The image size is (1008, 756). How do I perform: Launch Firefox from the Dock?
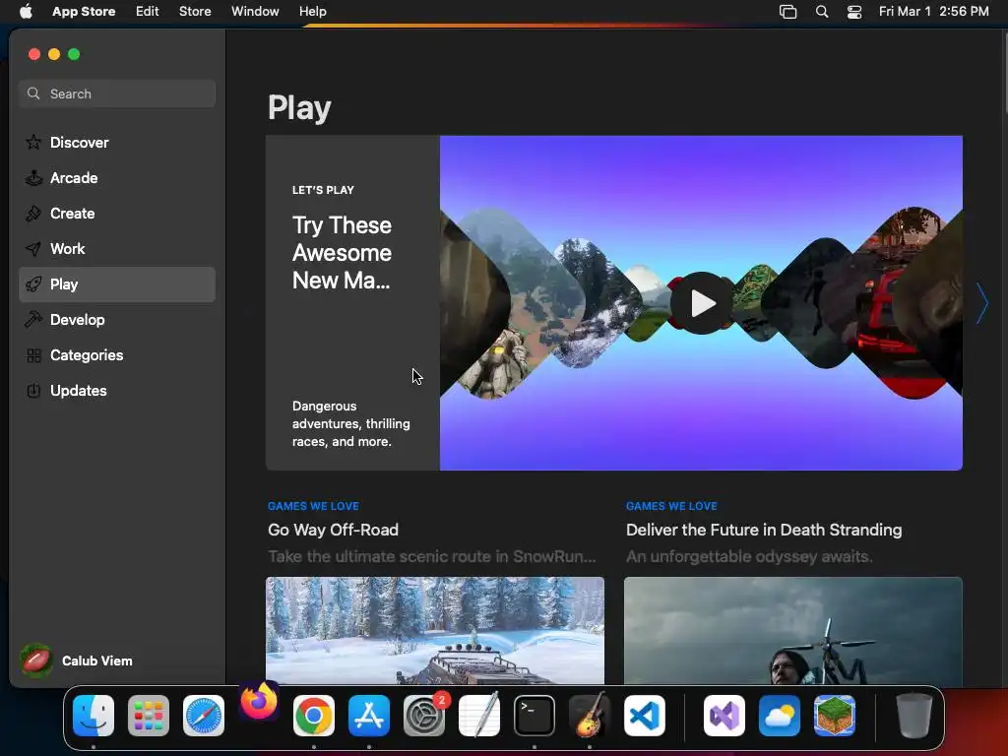click(x=259, y=702)
